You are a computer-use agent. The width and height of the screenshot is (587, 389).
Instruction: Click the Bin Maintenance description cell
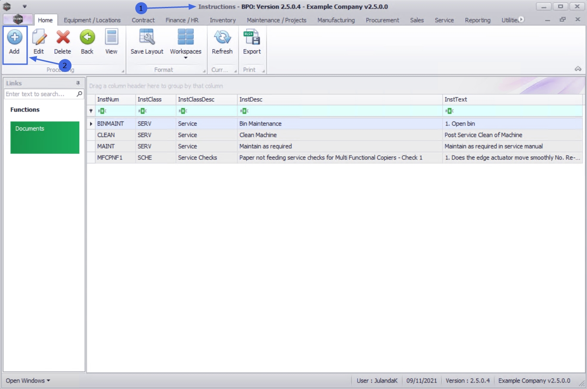tap(340, 124)
